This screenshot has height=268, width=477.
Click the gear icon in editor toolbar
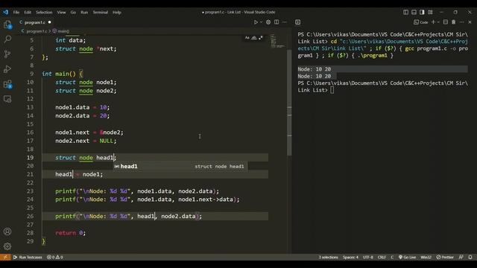268,22
